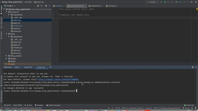Expand the pages folder

tap(6, 59)
